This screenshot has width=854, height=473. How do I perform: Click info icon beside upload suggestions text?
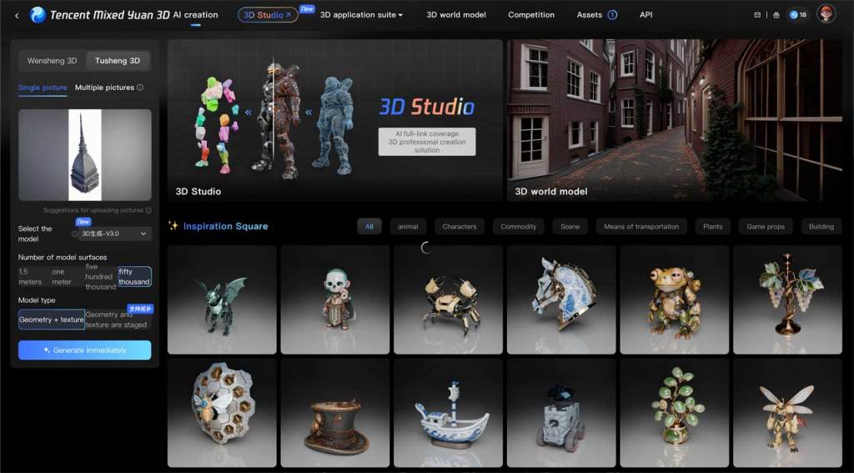coord(149,210)
